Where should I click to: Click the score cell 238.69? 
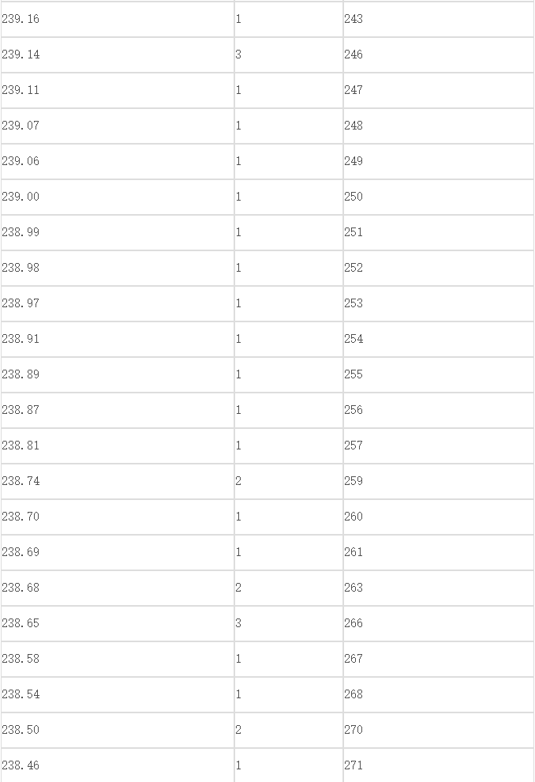118,552
